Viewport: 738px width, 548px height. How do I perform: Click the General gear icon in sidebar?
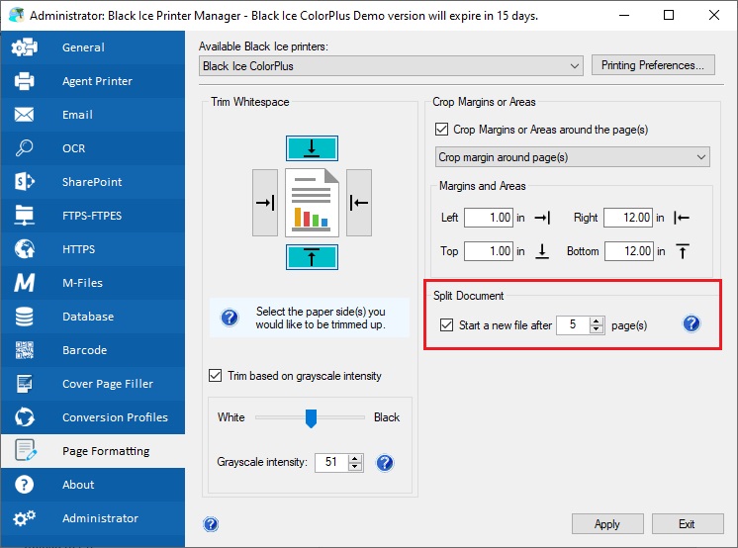pyautogui.click(x=24, y=47)
